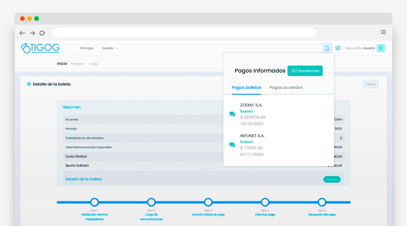This screenshot has height=226, width=407.
Task: Click the [8] Pendientes button
Action: tap(305, 71)
